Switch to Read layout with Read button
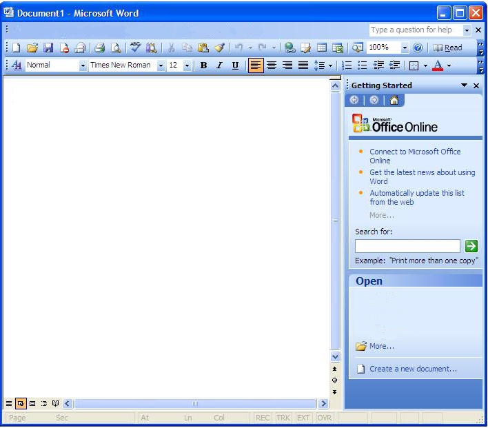 (x=447, y=48)
